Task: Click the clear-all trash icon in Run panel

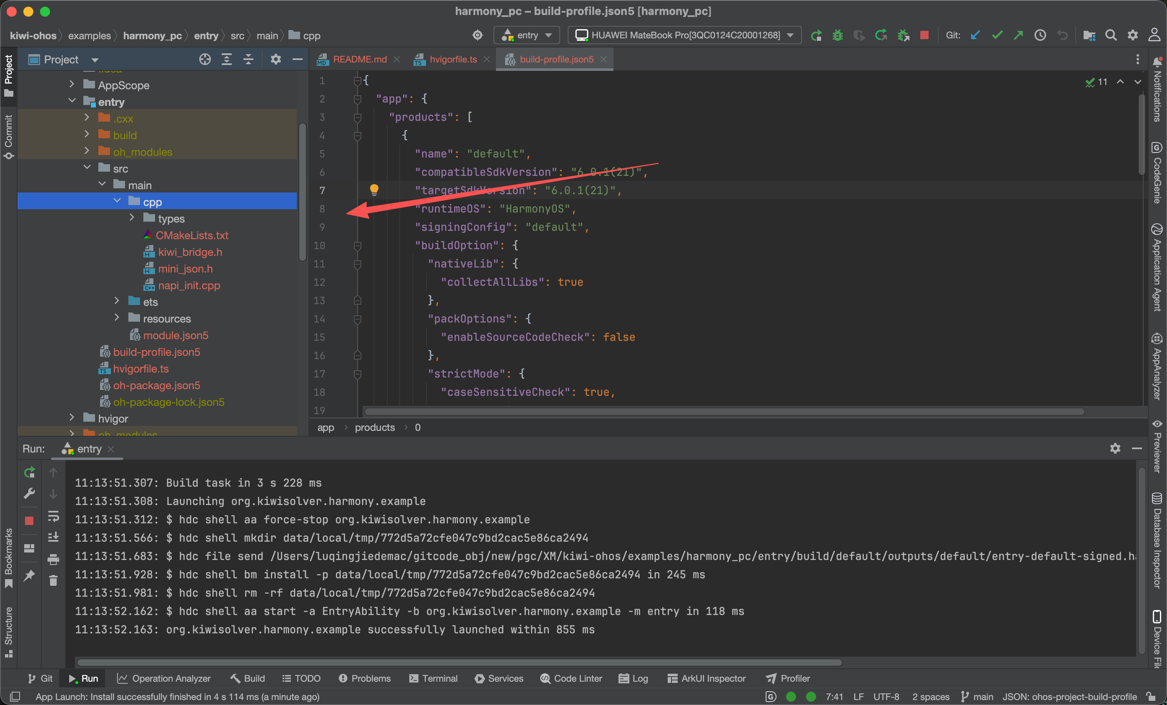Action: 53,580
